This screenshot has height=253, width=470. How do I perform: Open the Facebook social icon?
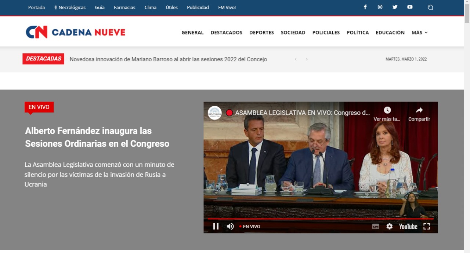[x=365, y=7]
